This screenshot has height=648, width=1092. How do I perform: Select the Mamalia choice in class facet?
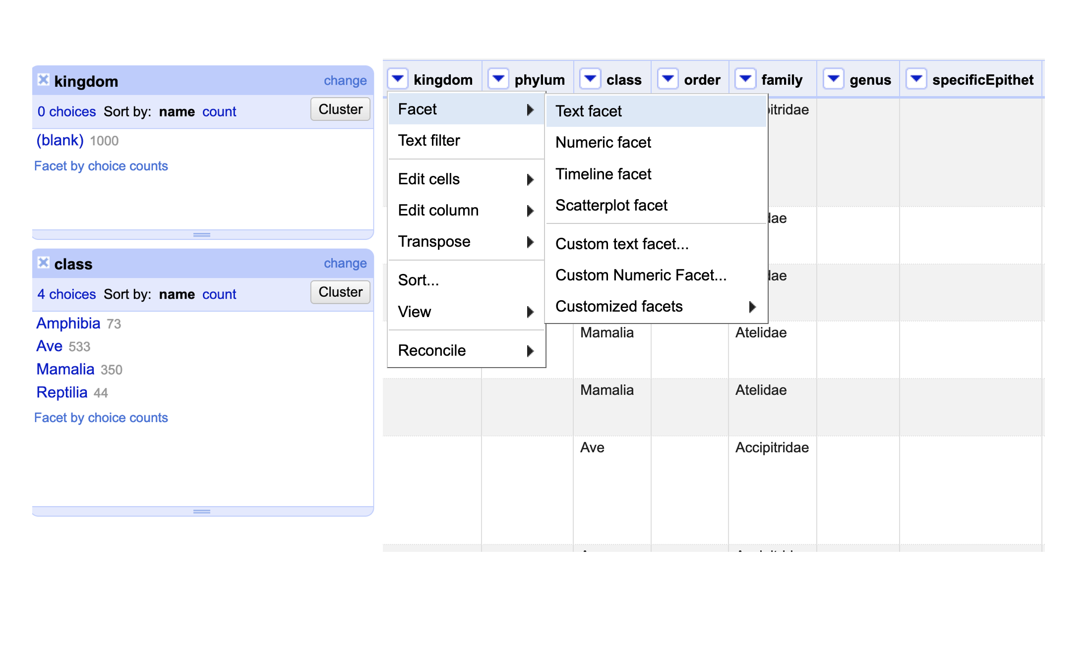65,369
